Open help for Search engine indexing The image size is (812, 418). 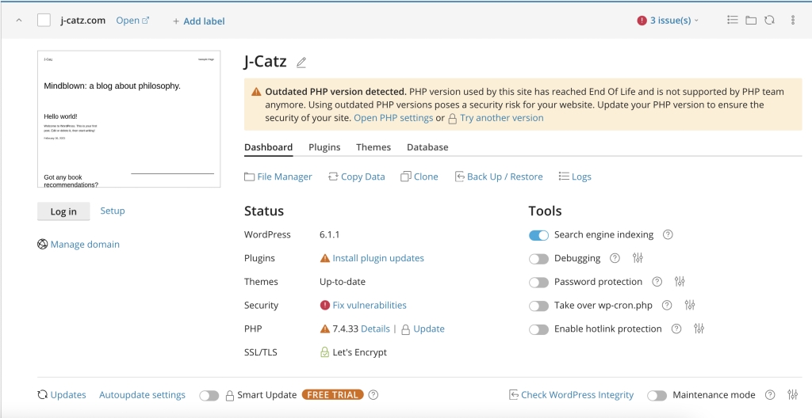668,234
